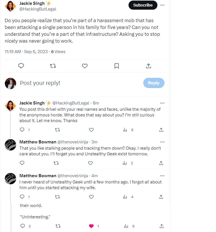Like Jackie Singh's 8m reply
Image resolution: width=216 pixels, height=232 pixels.
point(91,130)
